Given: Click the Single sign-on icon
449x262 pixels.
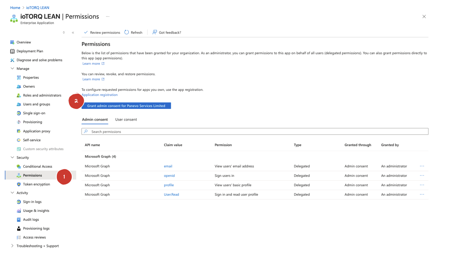Looking at the screenshot, I should tap(19, 113).
